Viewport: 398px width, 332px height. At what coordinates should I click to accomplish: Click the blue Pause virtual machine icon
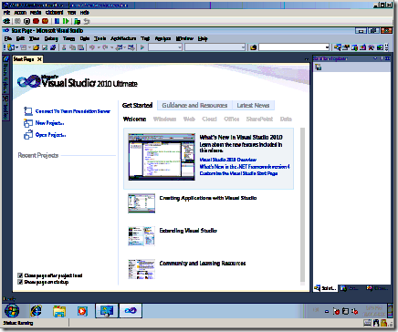pos(57,21)
